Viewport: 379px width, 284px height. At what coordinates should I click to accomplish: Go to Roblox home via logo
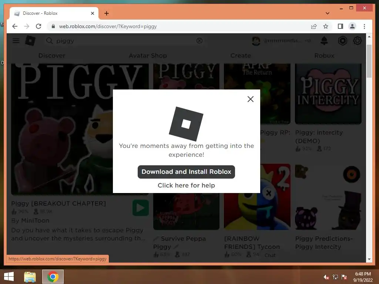click(x=30, y=41)
